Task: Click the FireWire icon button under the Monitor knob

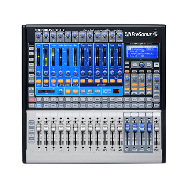Action: [156, 91]
